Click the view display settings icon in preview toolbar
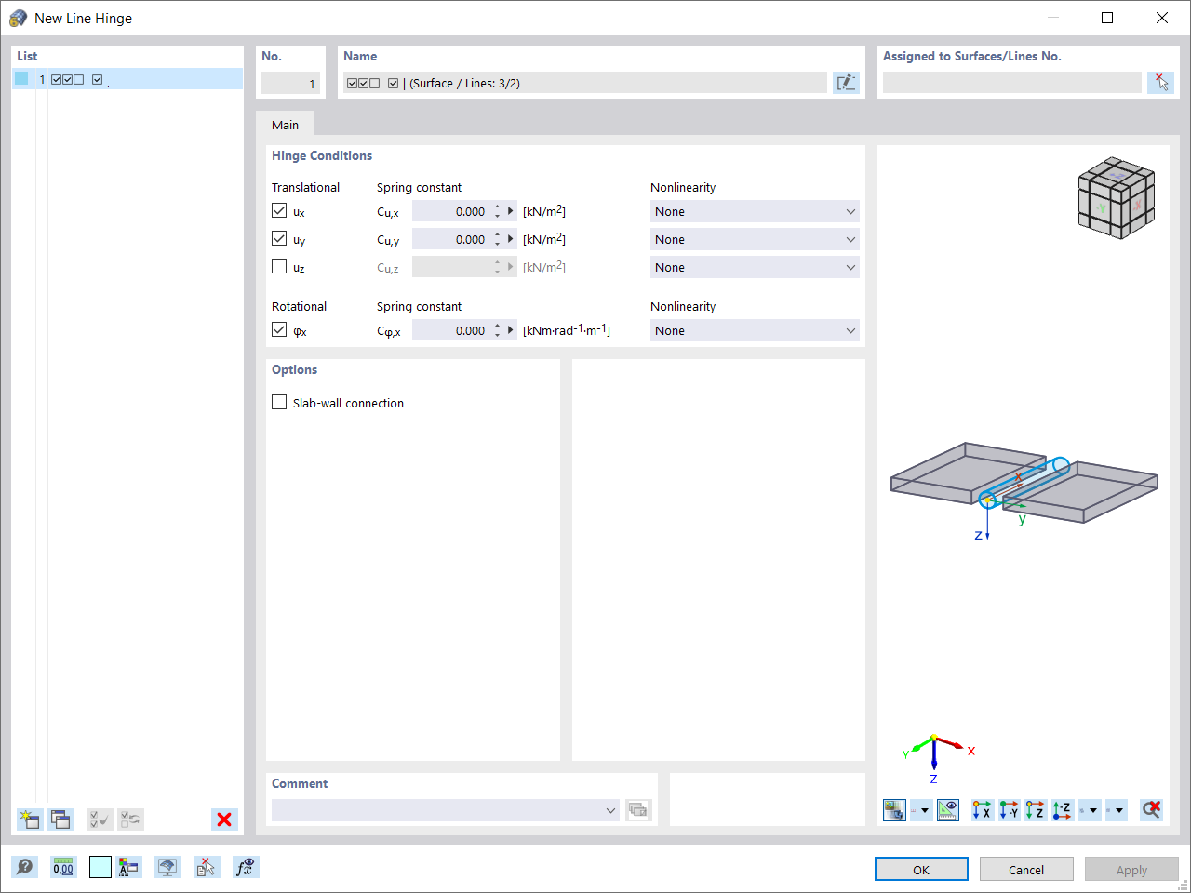The width and height of the screenshot is (1191, 893). tap(894, 810)
